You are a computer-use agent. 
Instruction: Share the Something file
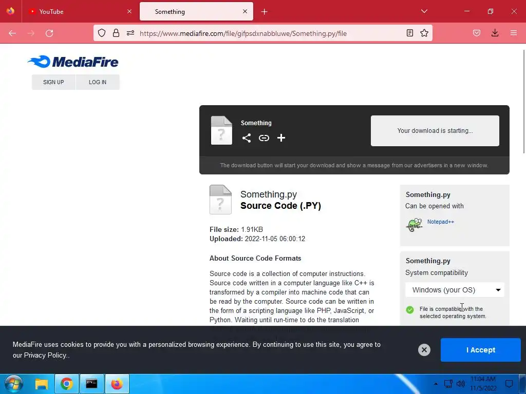pos(247,138)
